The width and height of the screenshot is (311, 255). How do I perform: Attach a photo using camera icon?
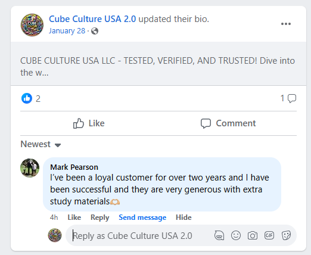tap(253, 235)
